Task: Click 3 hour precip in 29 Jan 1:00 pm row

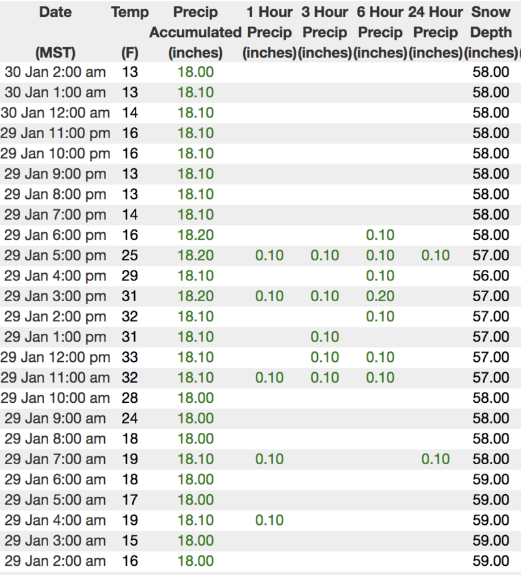Action: tap(324, 337)
